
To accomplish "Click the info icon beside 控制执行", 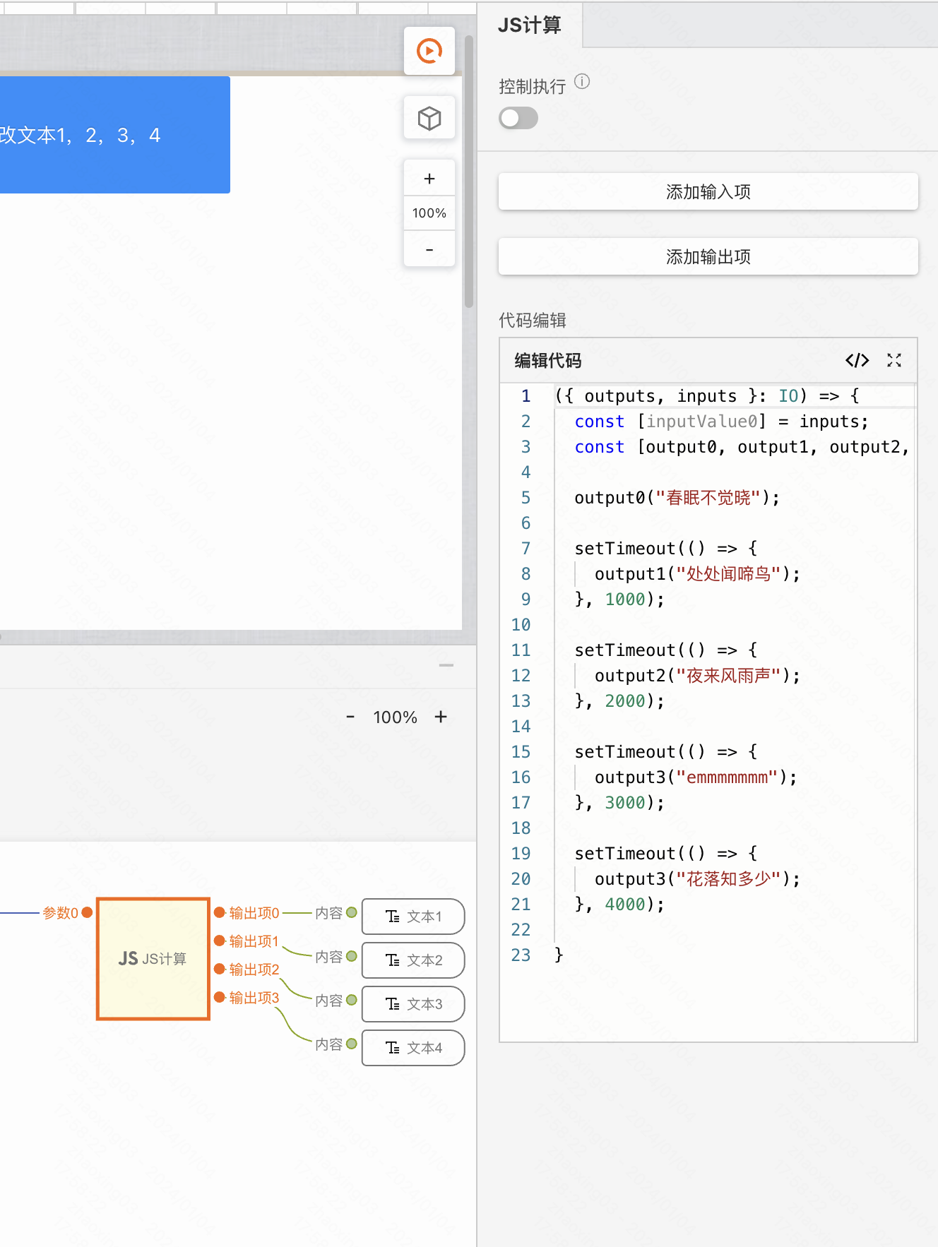I will (582, 82).
